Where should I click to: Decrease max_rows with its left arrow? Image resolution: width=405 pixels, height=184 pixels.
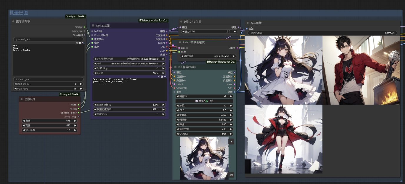(16, 88)
